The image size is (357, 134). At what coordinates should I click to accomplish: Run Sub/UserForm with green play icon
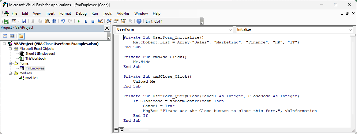(79, 21)
